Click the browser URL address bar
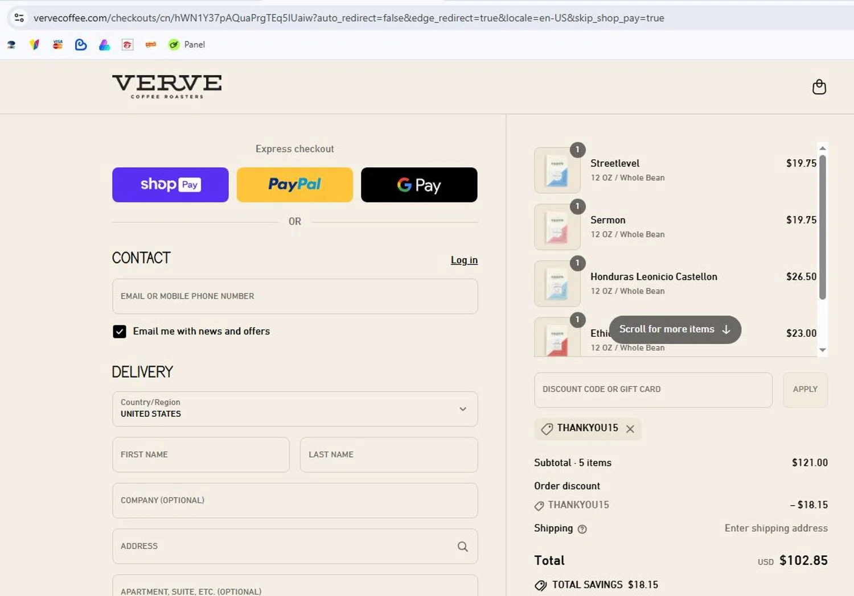 348,18
